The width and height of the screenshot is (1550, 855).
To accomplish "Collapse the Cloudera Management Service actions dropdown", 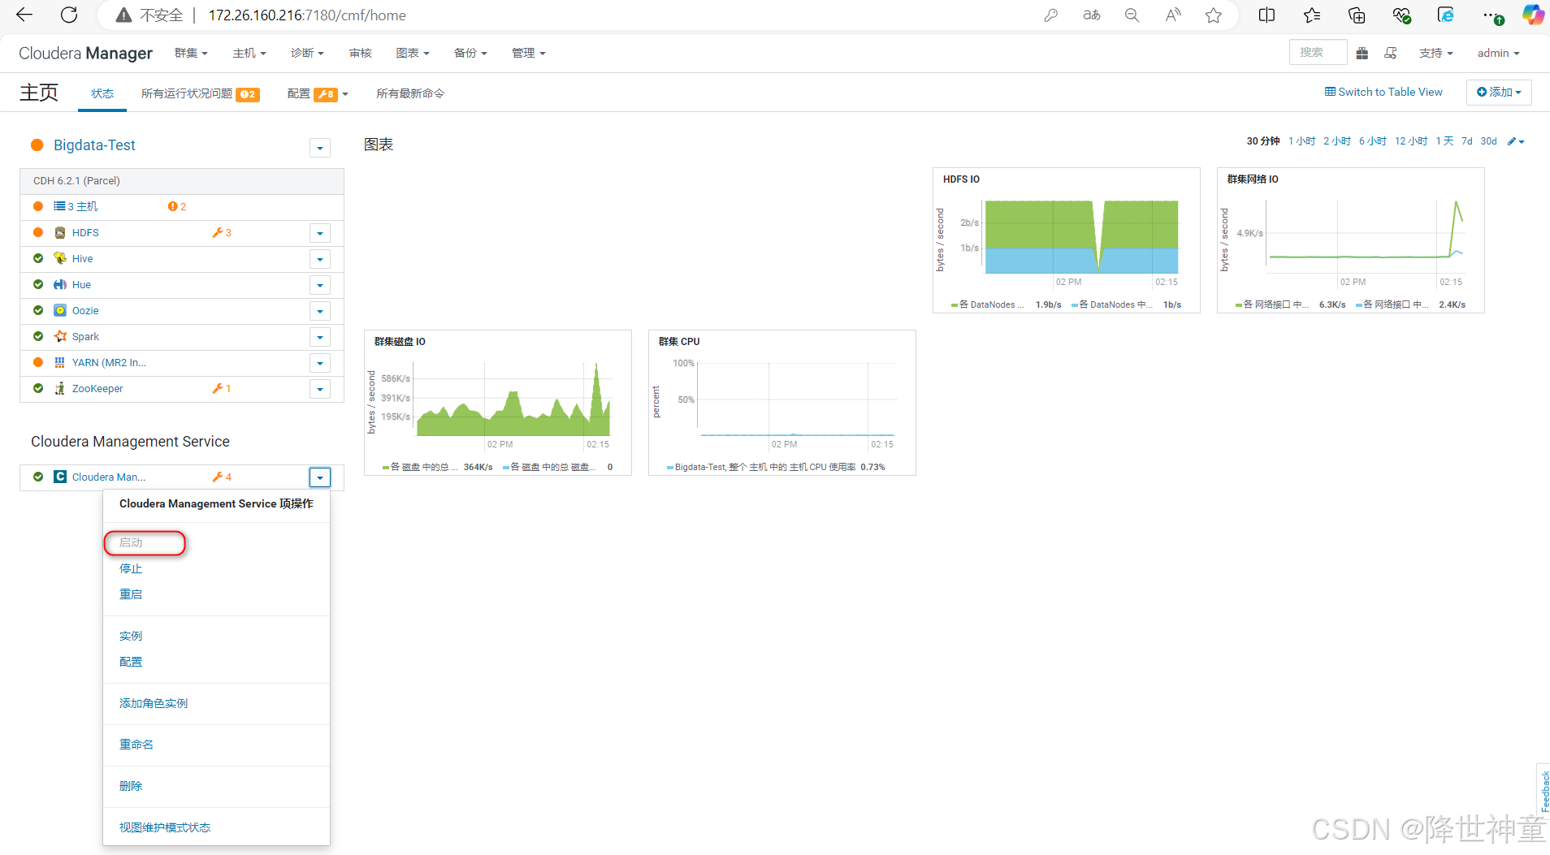I will (x=320, y=477).
